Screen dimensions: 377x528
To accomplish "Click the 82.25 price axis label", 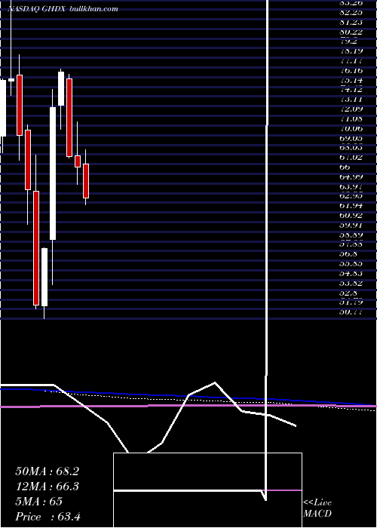I will [351, 13].
